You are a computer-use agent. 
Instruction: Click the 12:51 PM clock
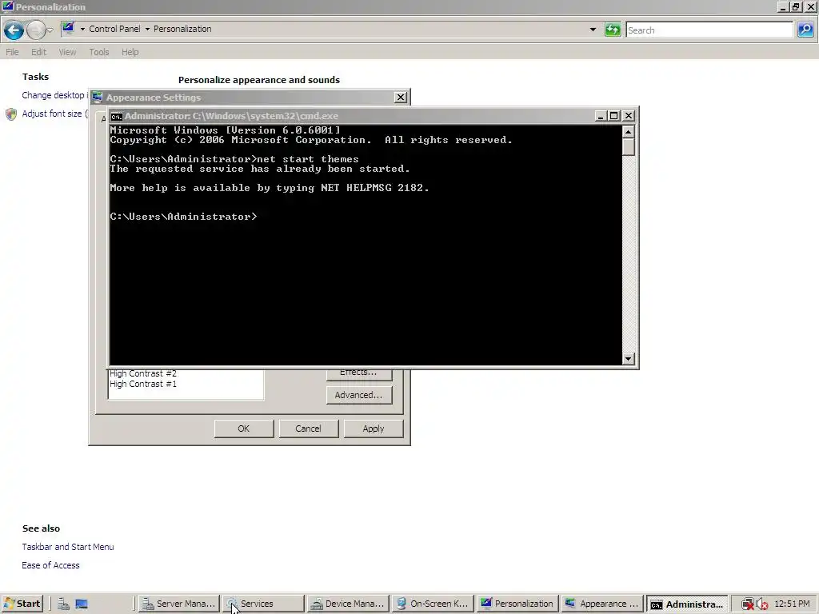point(792,604)
